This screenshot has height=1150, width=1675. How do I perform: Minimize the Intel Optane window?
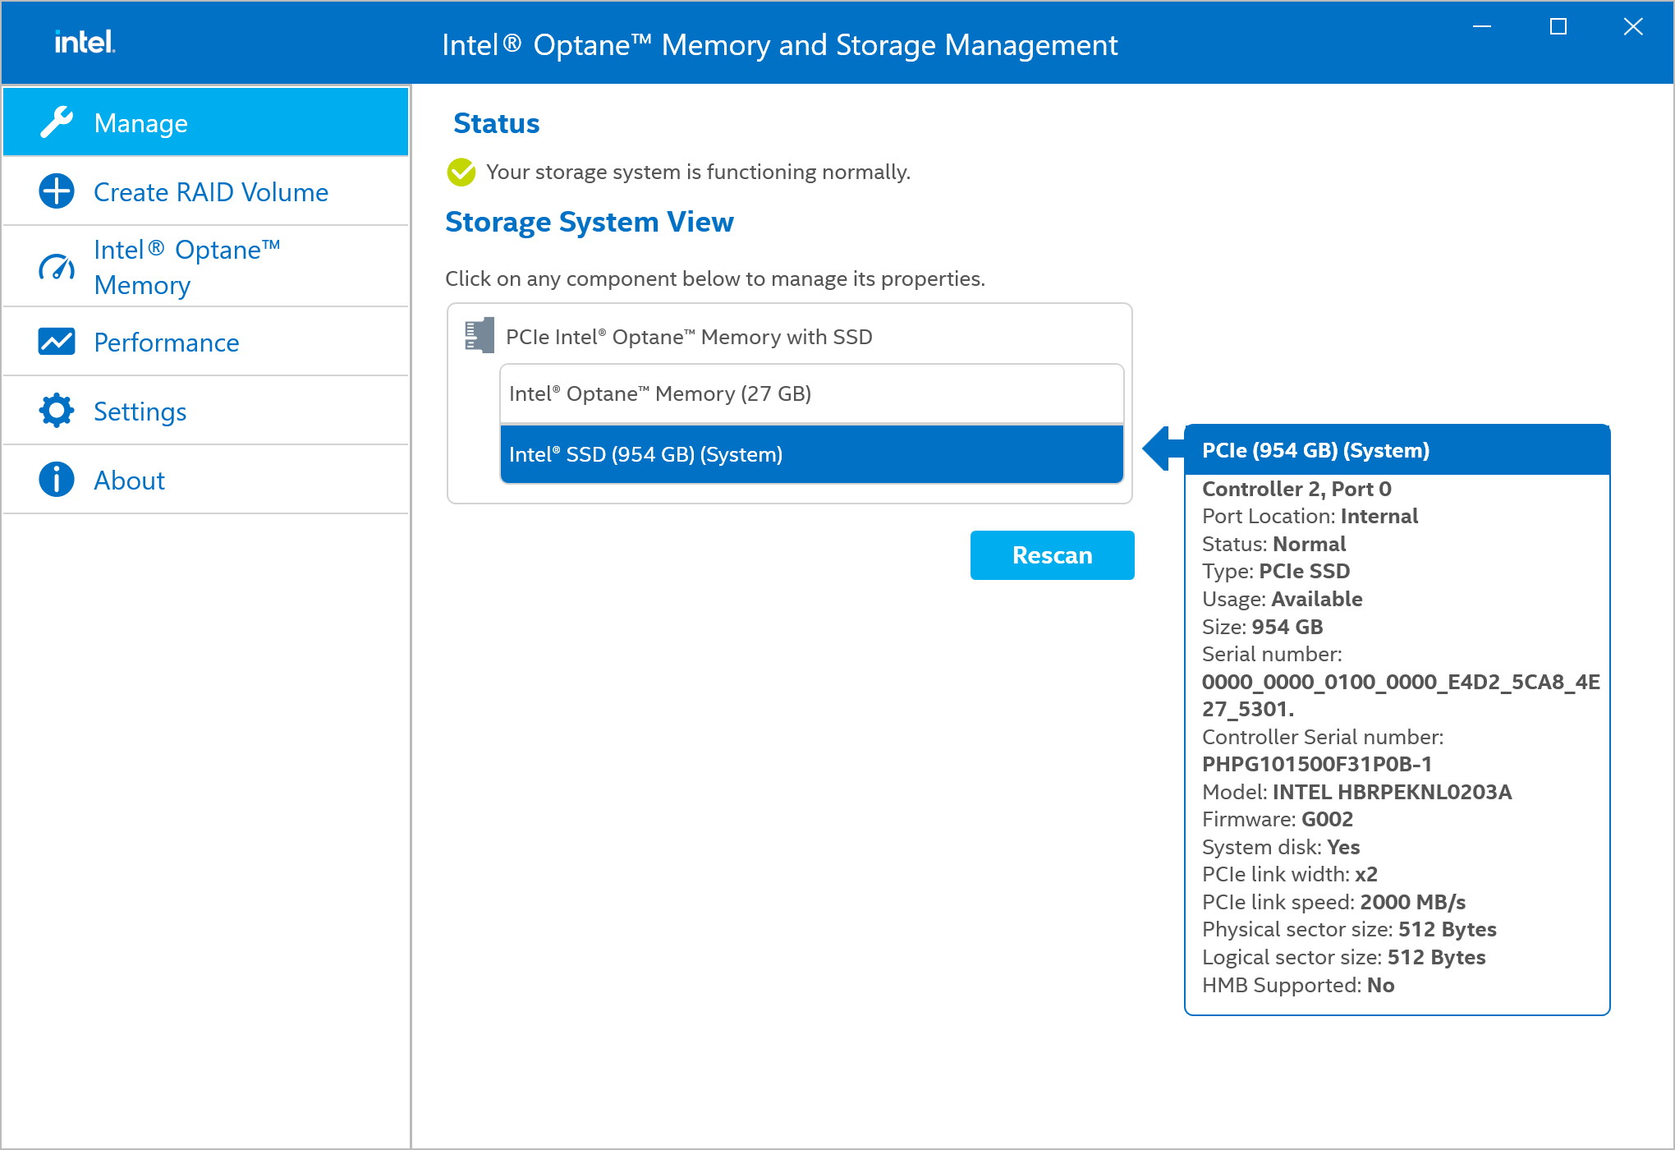1482,27
